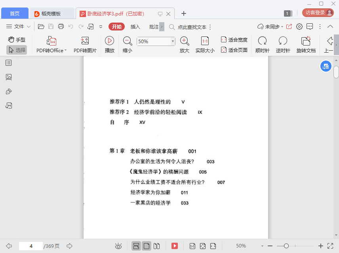Screen dimensions: 339x253
Task: Open the 文件 menu dropdown
Action: pos(19,27)
